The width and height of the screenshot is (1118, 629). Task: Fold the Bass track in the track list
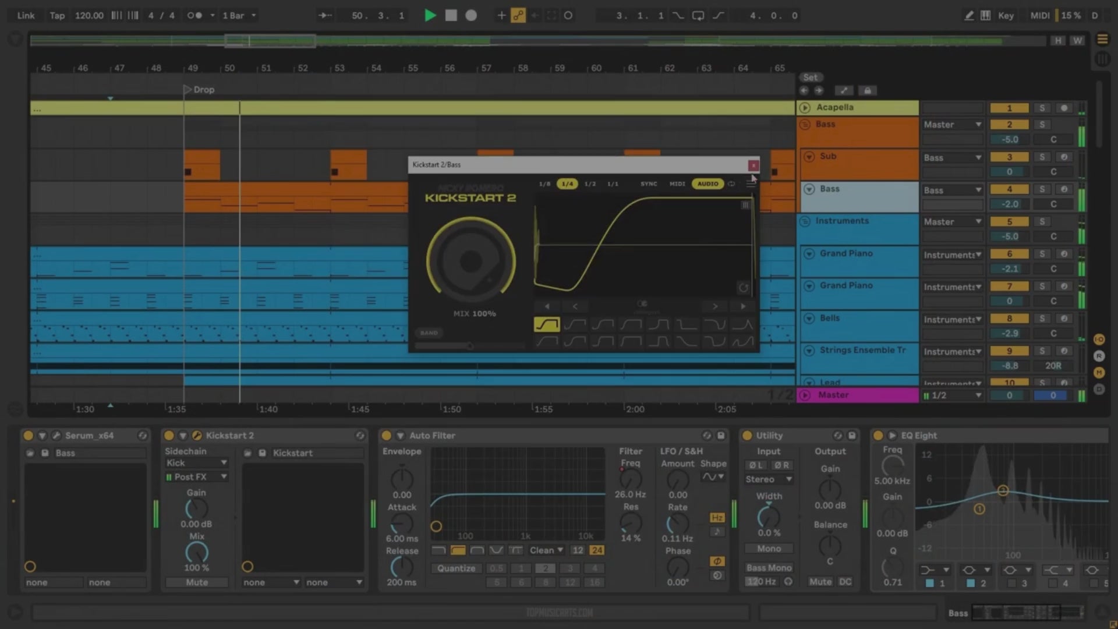[809, 189]
